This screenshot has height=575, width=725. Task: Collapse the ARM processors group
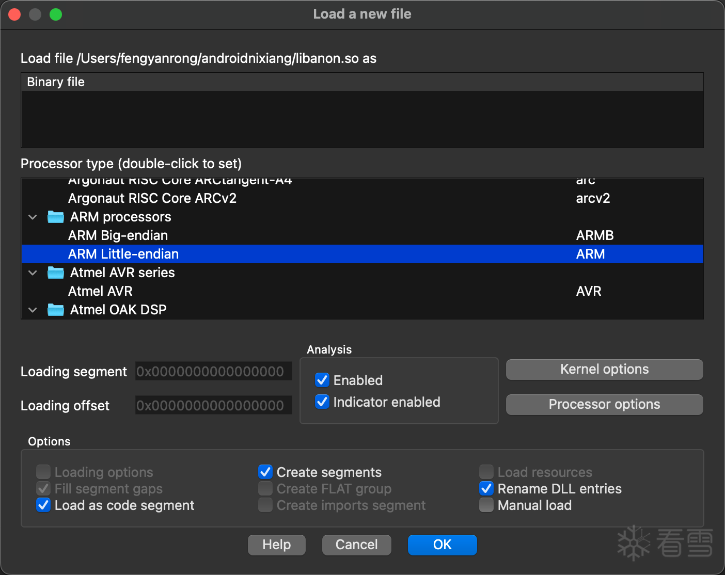pyautogui.click(x=33, y=217)
